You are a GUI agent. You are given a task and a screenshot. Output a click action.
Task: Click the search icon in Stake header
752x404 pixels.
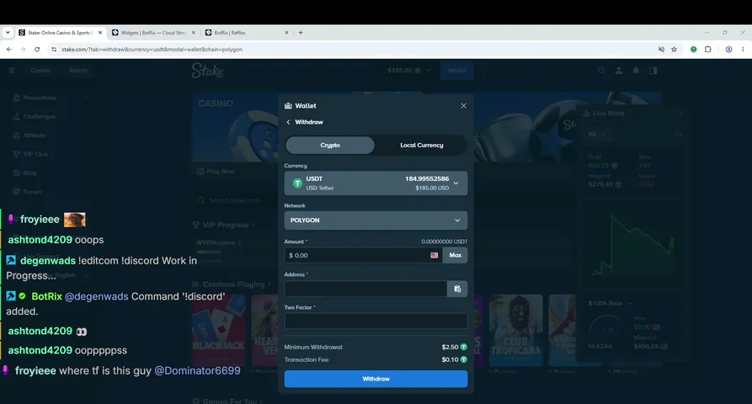point(601,71)
